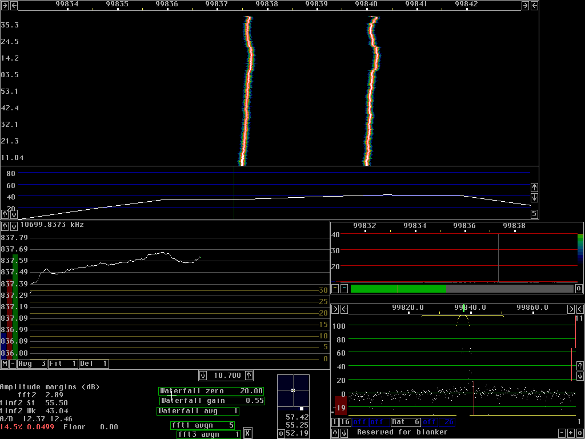
Task: Click the white square handle below the polarization crosshair
Action: (302, 409)
